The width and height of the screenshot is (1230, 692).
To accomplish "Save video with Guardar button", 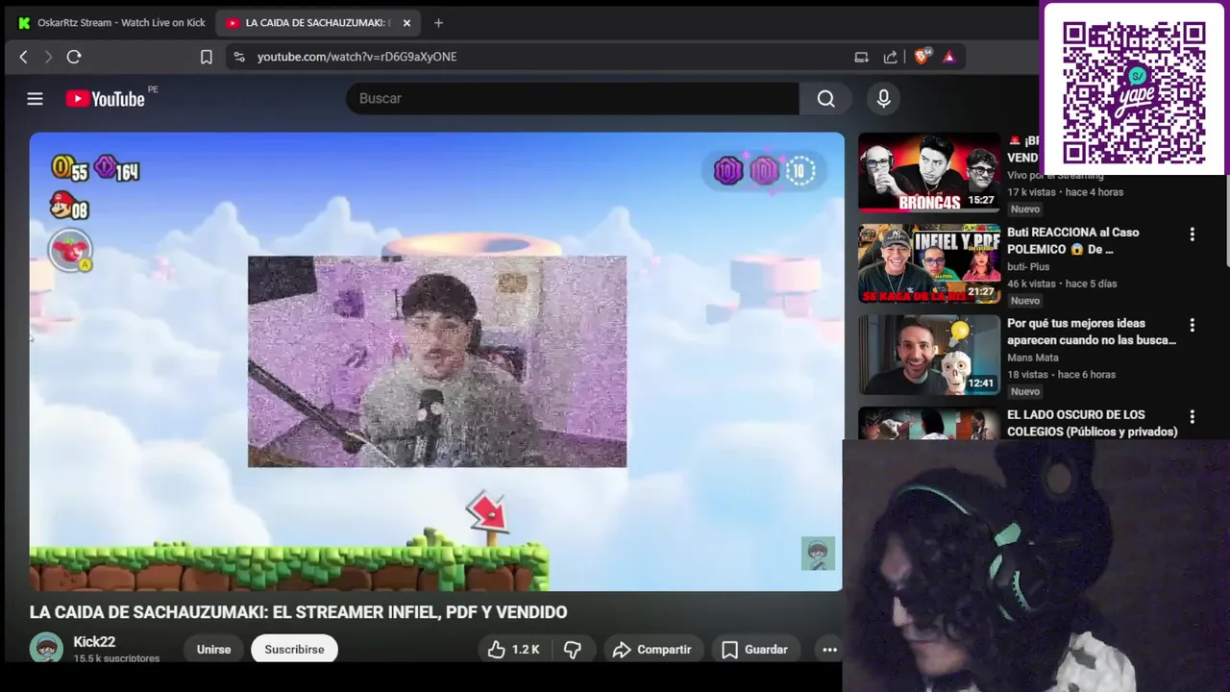I will point(755,650).
